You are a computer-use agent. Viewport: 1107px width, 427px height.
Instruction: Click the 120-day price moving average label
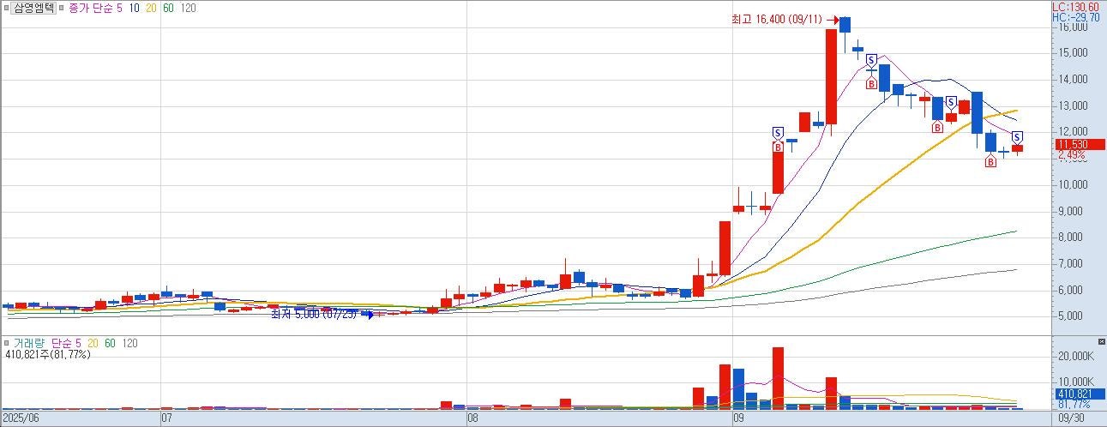(x=189, y=8)
